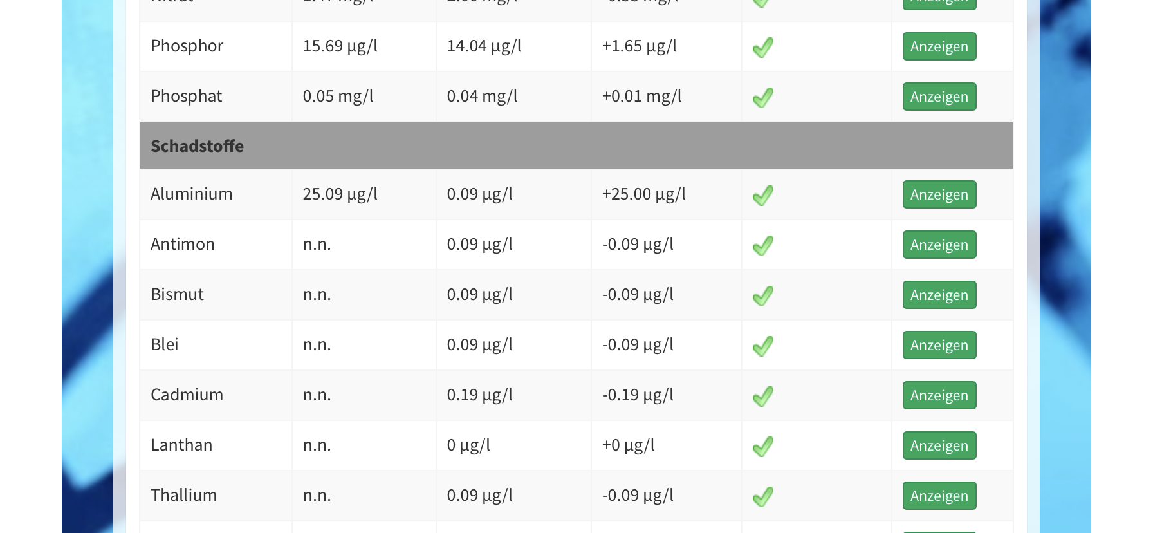Open Antimon details with Anzeigen button
The width and height of the screenshot is (1153, 533).
[x=939, y=245]
